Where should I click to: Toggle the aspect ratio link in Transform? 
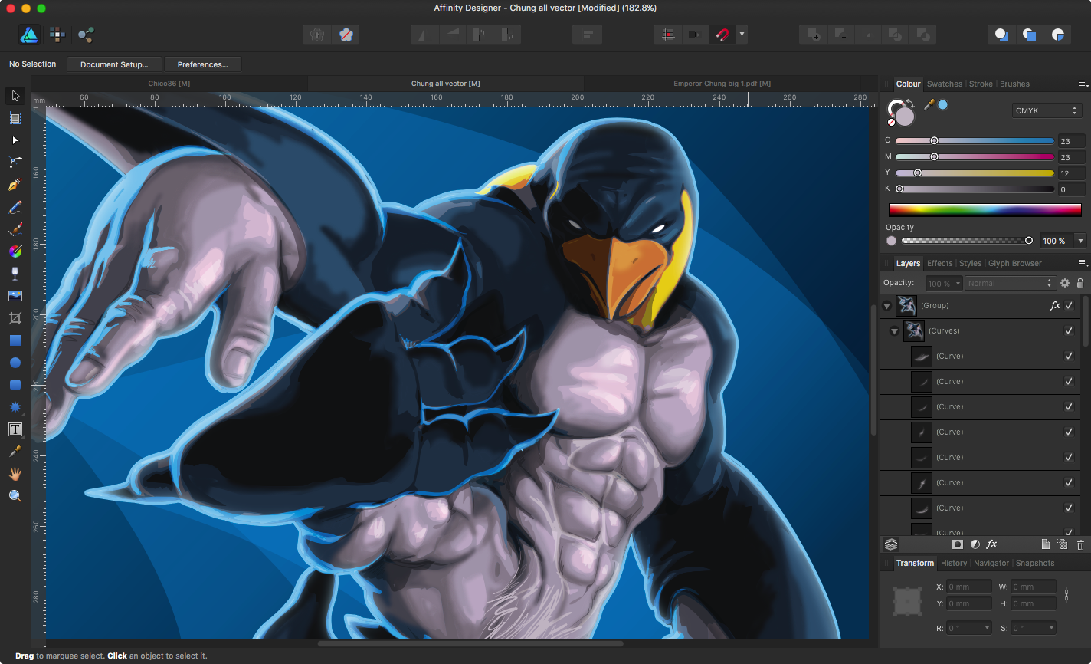coord(1066,595)
